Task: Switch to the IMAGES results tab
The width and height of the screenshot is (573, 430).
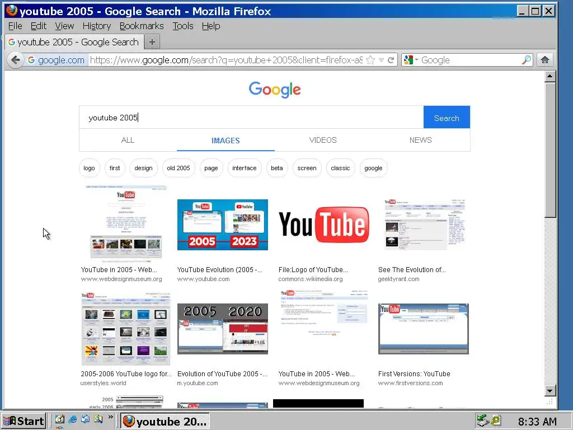Action: click(226, 140)
